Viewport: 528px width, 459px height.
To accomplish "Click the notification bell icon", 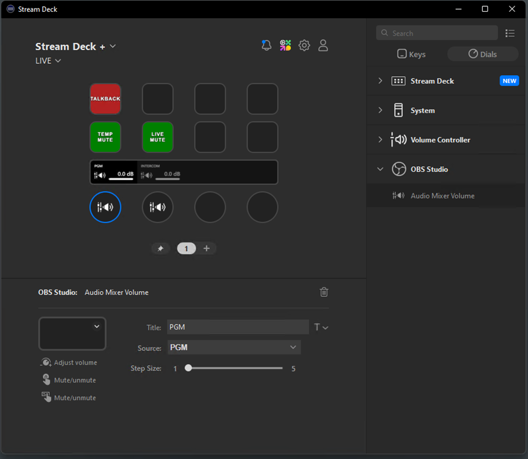I will click(266, 46).
